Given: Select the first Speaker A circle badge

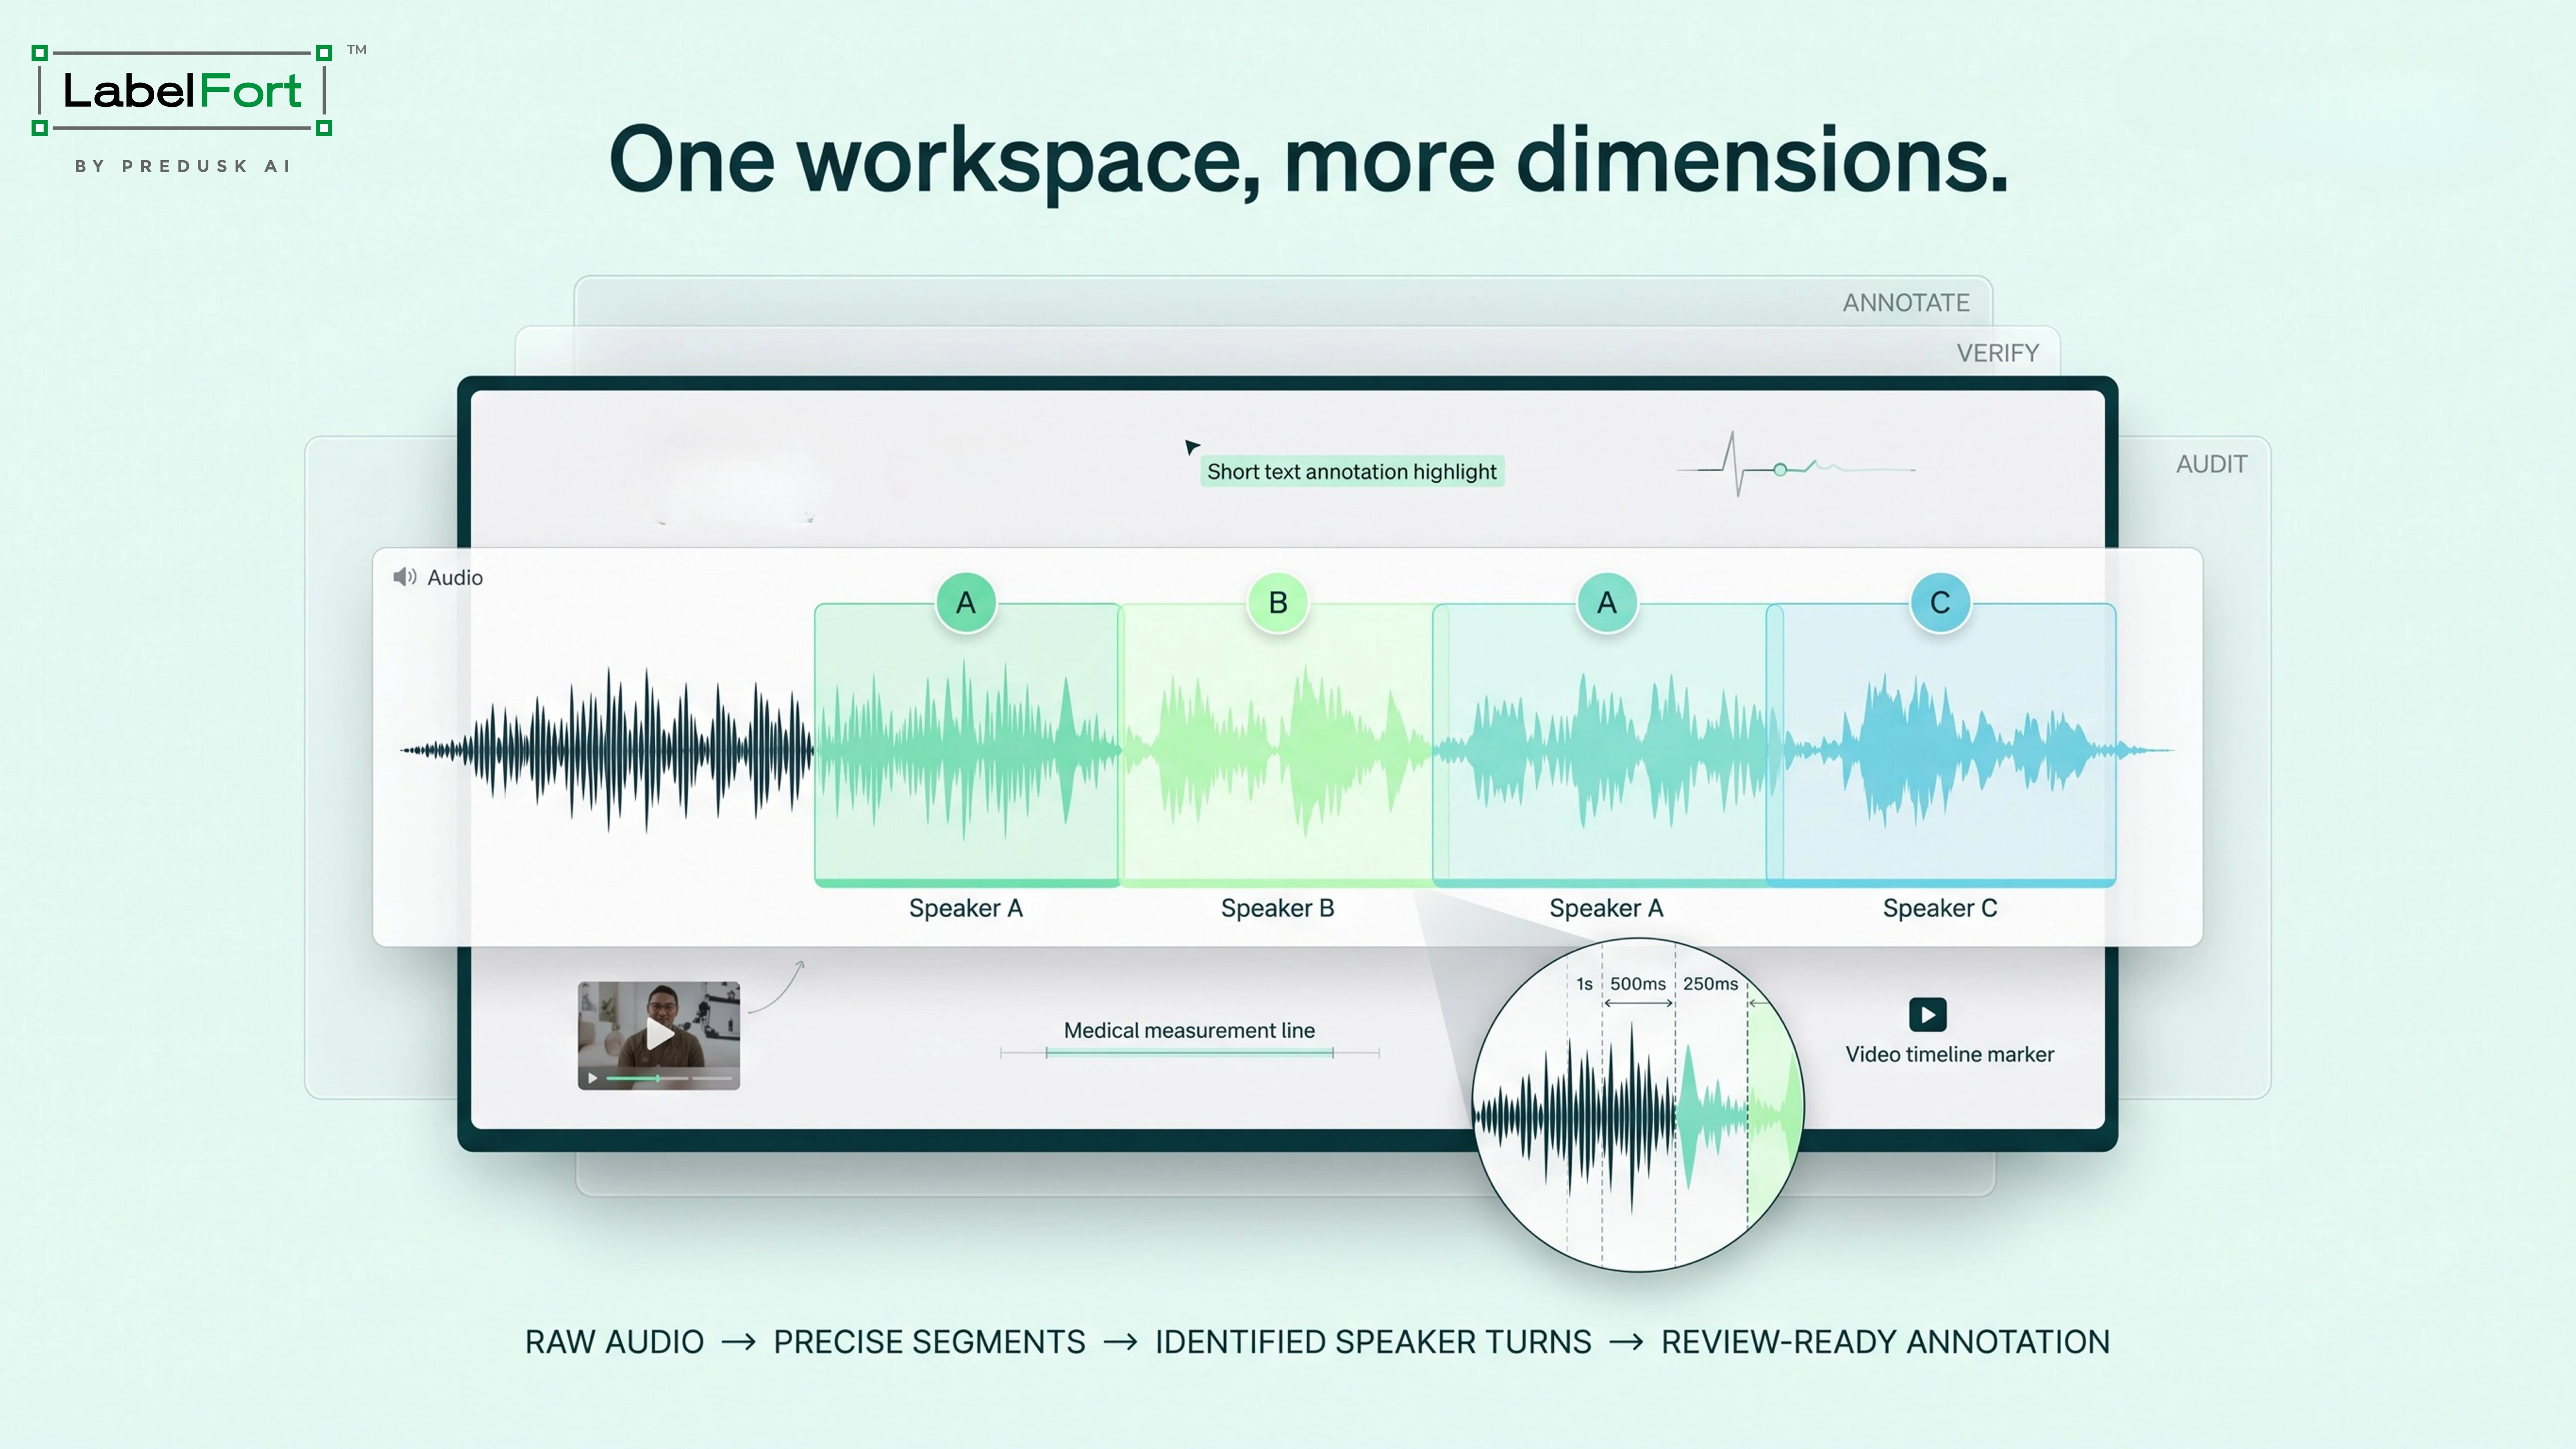Looking at the screenshot, I should point(965,603).
